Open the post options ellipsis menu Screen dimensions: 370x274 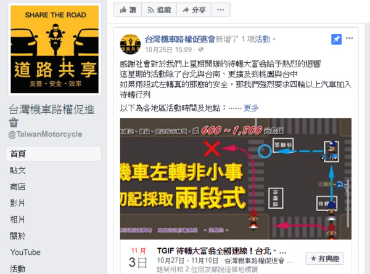[x=349, y=38]
